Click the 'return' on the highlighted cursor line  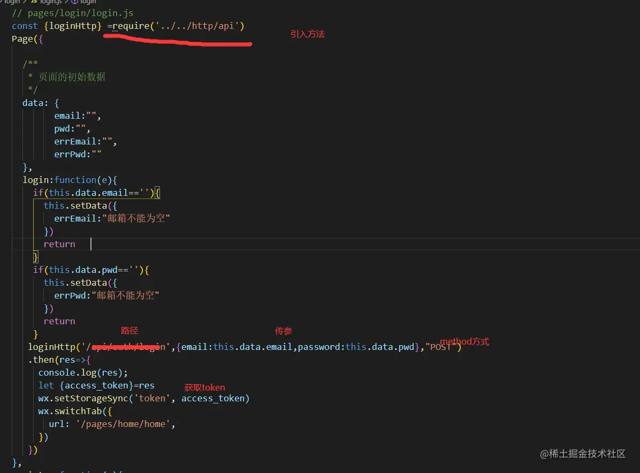coord(59,244)
